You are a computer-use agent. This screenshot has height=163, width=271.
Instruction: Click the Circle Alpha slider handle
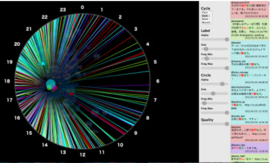(222, 84)
